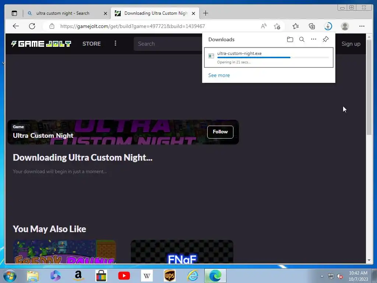The height and width of the screenshot is (283, 377).
Task: Follow the Ultra Custom Night game
Action: click(x=220, y=132)
